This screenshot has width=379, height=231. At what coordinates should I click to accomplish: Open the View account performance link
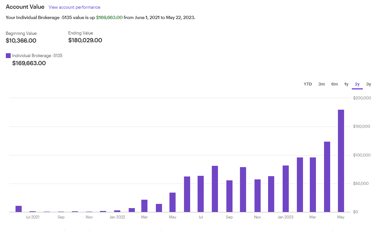tap(74, 7)
